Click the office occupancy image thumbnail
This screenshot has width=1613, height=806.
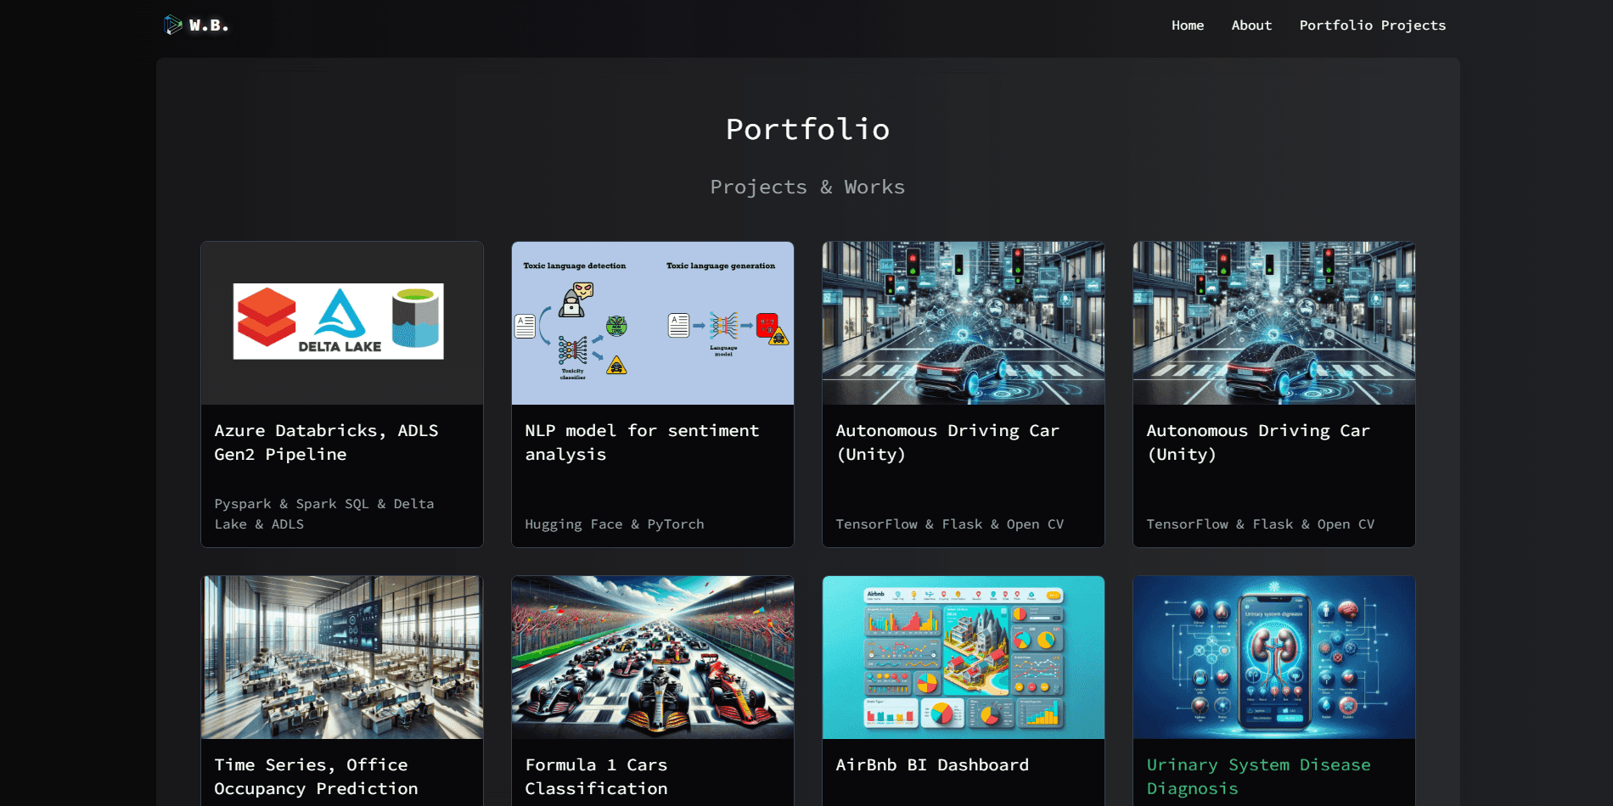coord(342,658)
